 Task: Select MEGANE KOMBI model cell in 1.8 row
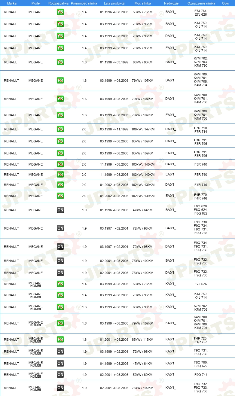coord(36,340)
